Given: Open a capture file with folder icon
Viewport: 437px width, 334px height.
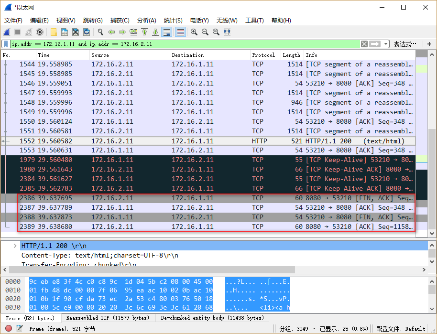Looking at the screenshot, I should click(x=54, y=32).
